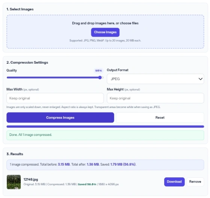Adjust the Quality slider handle
Viewport: 210px width, 198px height.
click(100, 78)
